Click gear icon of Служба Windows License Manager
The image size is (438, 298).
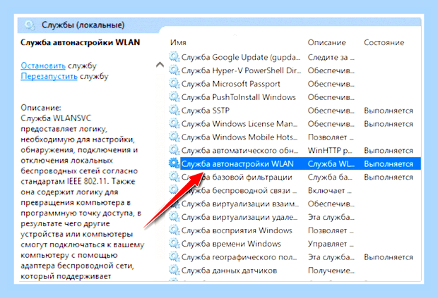pos(174,124)
